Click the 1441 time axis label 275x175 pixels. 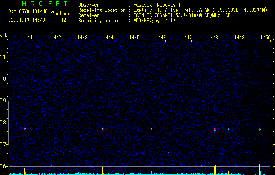(30, 38)
